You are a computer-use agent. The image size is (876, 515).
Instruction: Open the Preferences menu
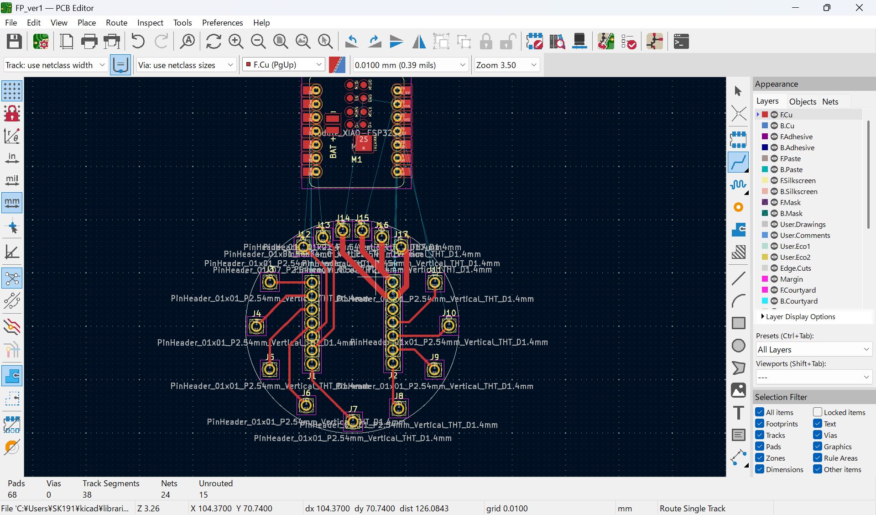coord(222,22)
